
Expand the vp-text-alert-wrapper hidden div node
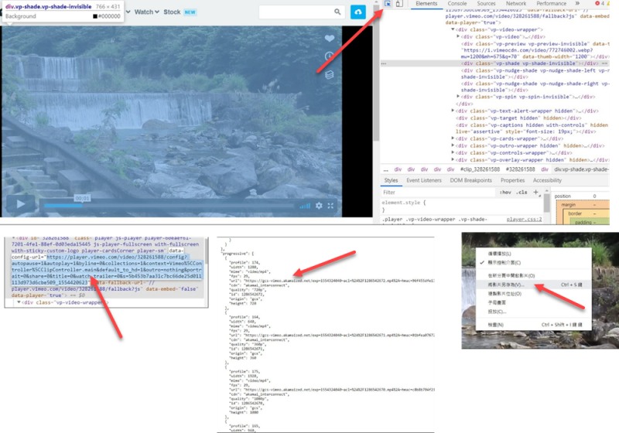(x=453, y=111)
